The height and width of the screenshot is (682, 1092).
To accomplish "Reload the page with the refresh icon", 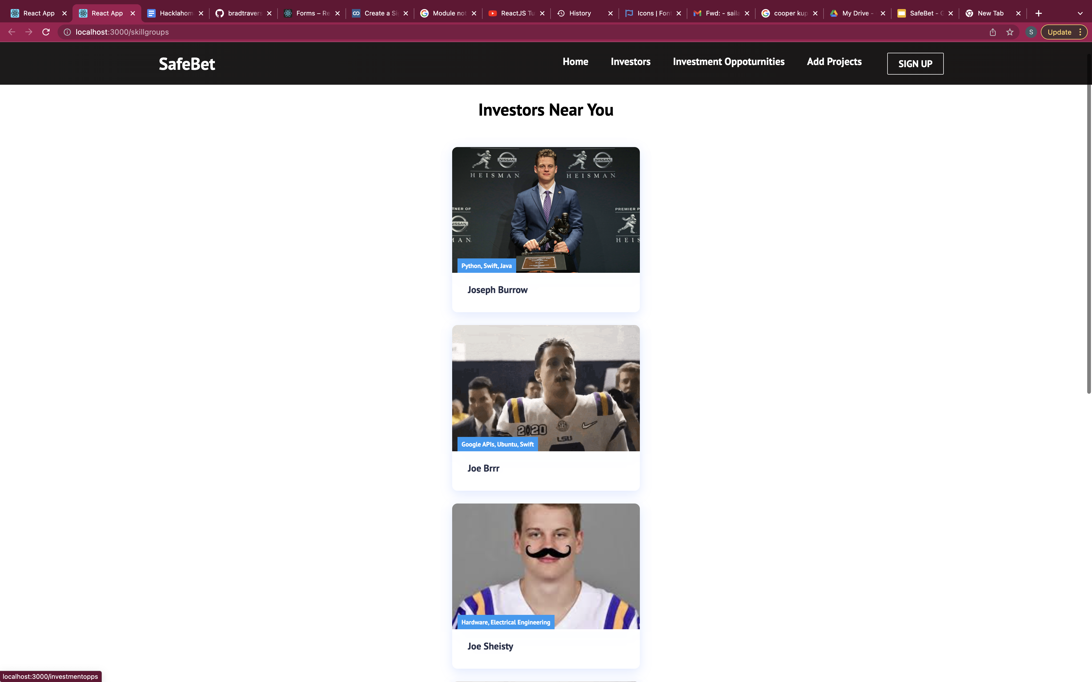I will (46, 32).
